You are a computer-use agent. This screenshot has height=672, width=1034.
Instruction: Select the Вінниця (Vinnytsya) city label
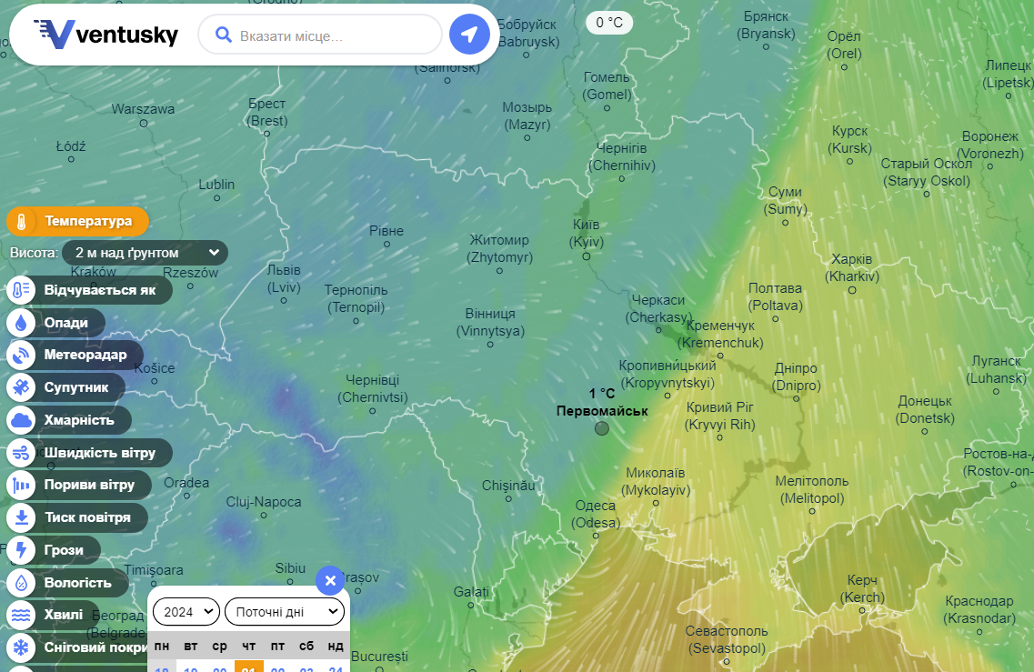490,323
